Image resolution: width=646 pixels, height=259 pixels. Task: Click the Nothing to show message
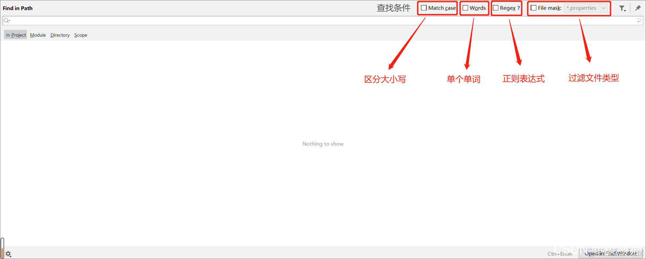323,144
